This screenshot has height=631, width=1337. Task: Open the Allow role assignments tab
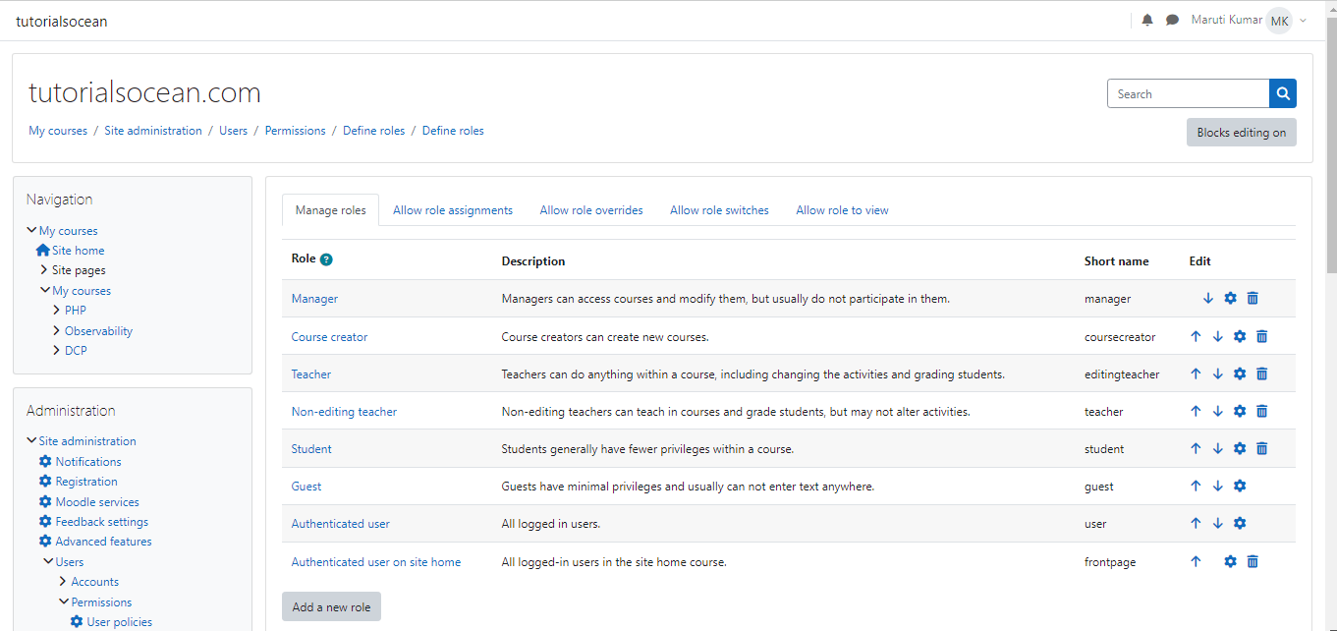452,209
